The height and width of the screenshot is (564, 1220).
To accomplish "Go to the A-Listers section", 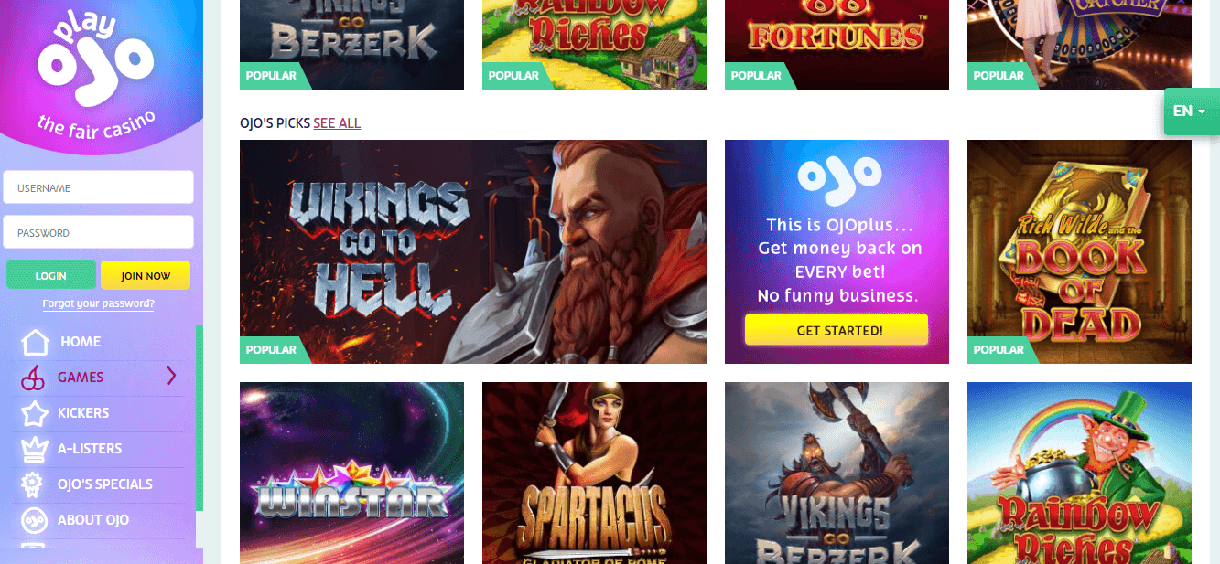I will pyautogui.click(x=90, y=449).
